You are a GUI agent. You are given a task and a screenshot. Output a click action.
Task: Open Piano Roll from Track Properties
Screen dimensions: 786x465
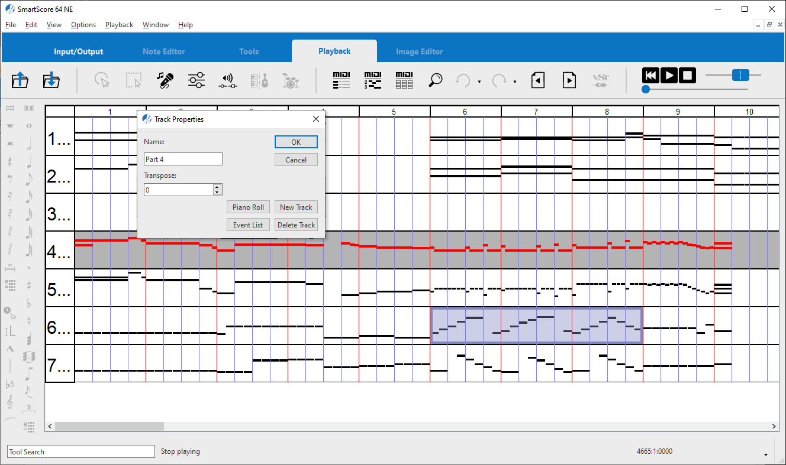pos(249,207)
